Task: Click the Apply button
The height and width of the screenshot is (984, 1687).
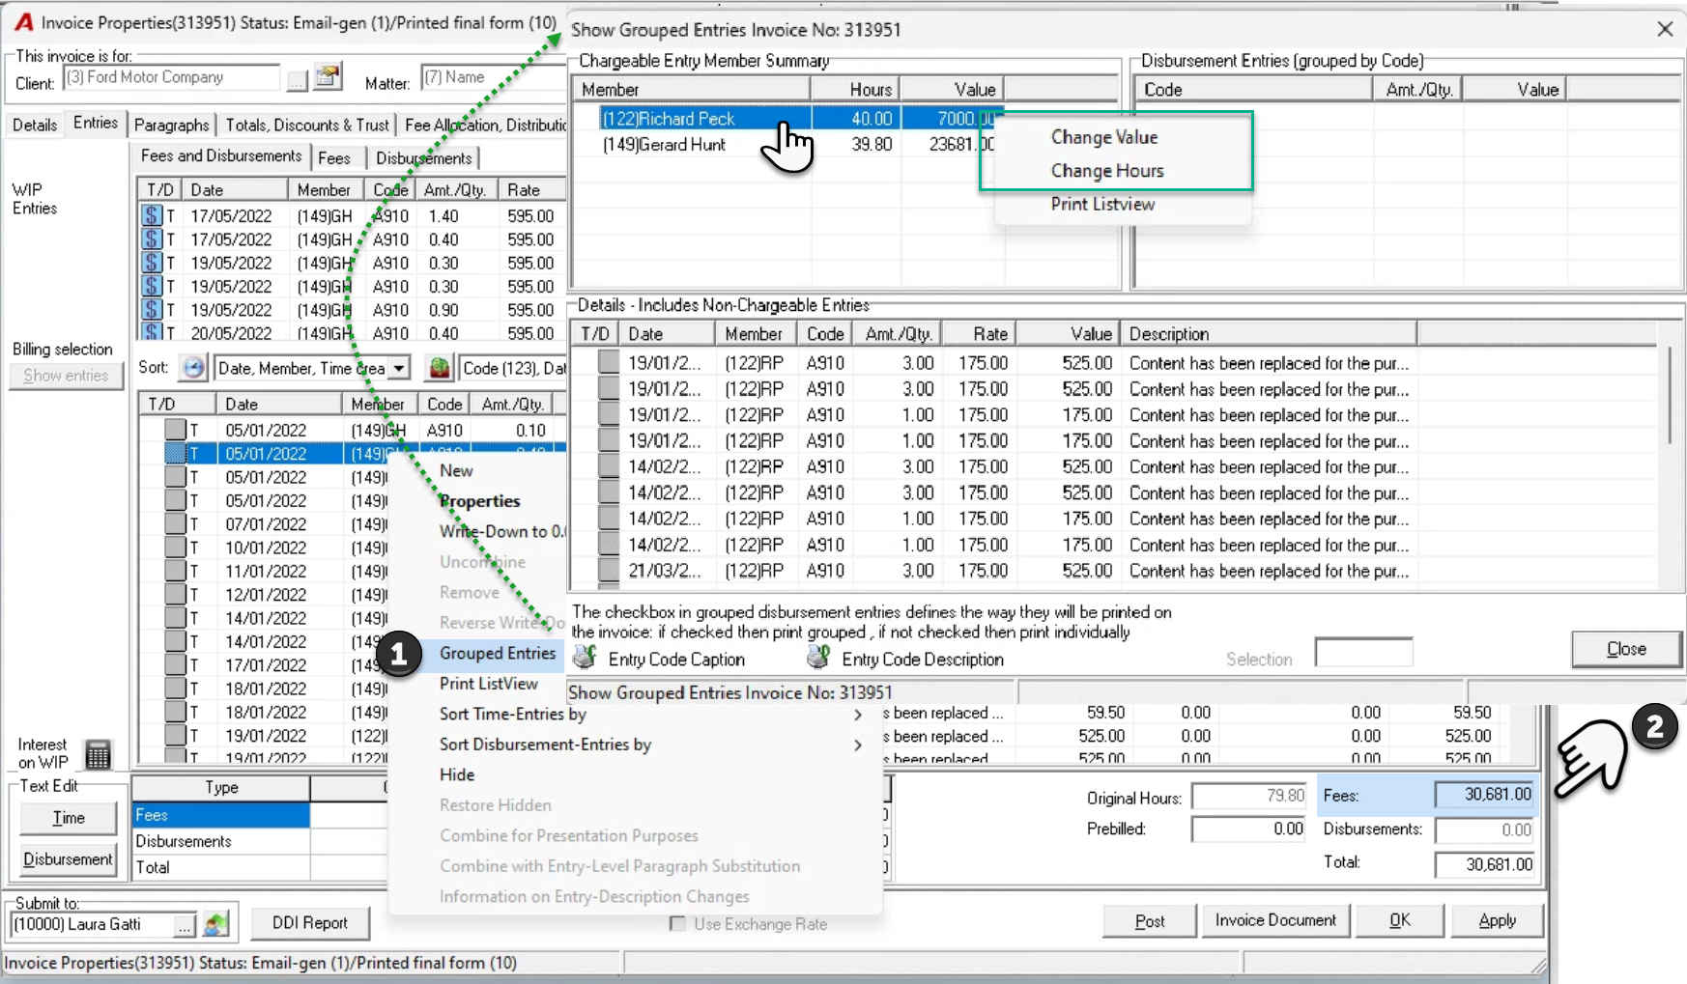Action: pos(1497,921)
